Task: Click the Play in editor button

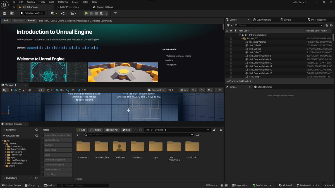Action: click(x=86, y=13)
